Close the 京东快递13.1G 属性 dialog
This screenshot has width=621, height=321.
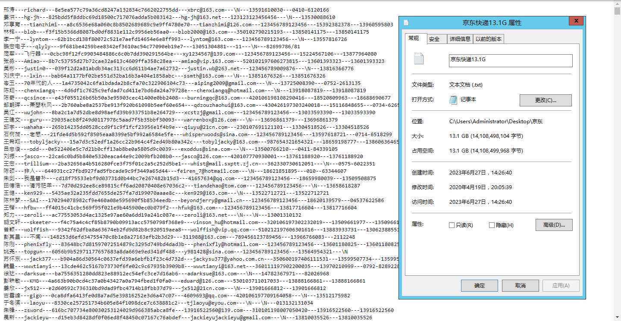click(576, 20)
